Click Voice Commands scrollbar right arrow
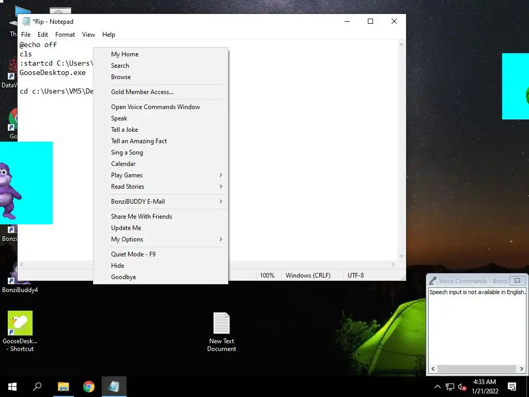This screenshot has height=397, width=529. pyautogui.click(x=522, y=369)
